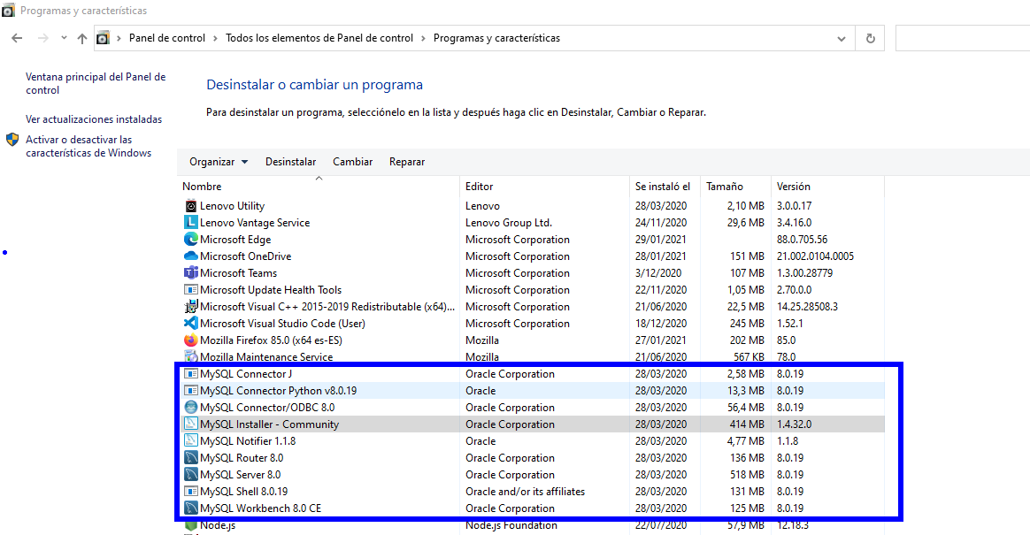Click Desinstalar in the toolbar
This screenshot has width=1030, height=535.
[x=290, y=162]
